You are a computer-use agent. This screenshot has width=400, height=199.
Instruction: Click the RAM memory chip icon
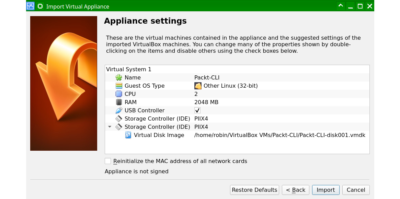coord(119,102)
